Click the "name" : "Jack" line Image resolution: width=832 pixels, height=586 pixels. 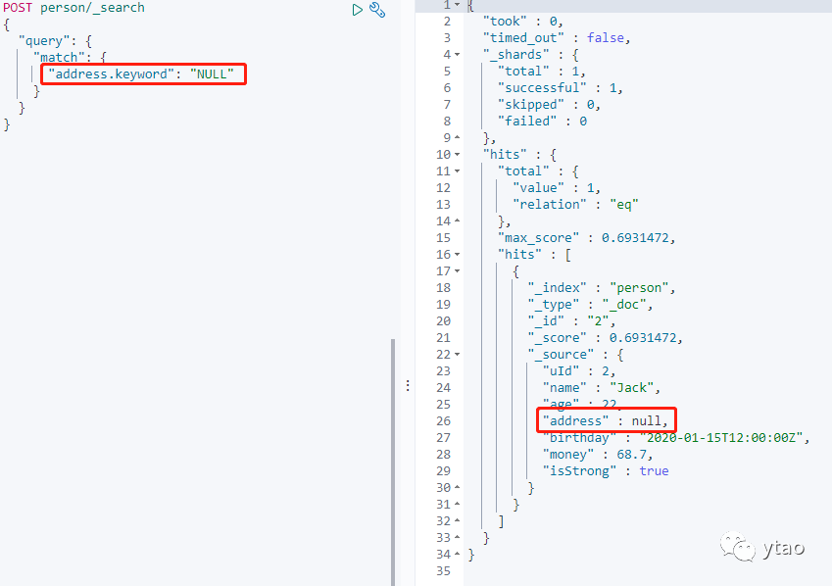click(601, 387)
